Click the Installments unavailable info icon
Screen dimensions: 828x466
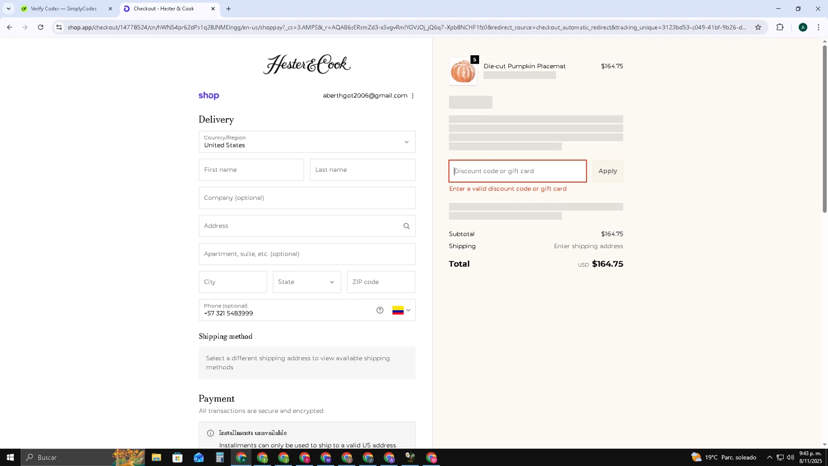[x=210, y=433]
